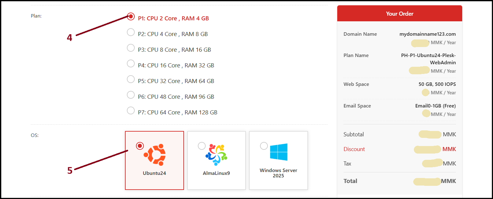Viewport: 493px width, 199px height.
Task: Click the Your Order header
Action: (x=400, y=13)
